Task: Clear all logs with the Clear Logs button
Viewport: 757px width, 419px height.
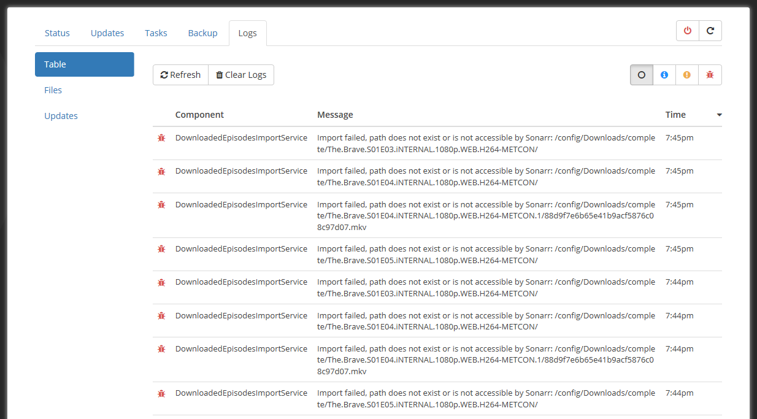Action: click(240, 74)
